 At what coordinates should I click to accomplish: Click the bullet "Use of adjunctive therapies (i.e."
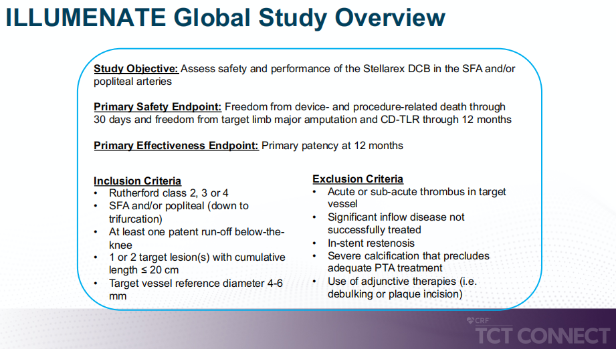click(402, 281)
